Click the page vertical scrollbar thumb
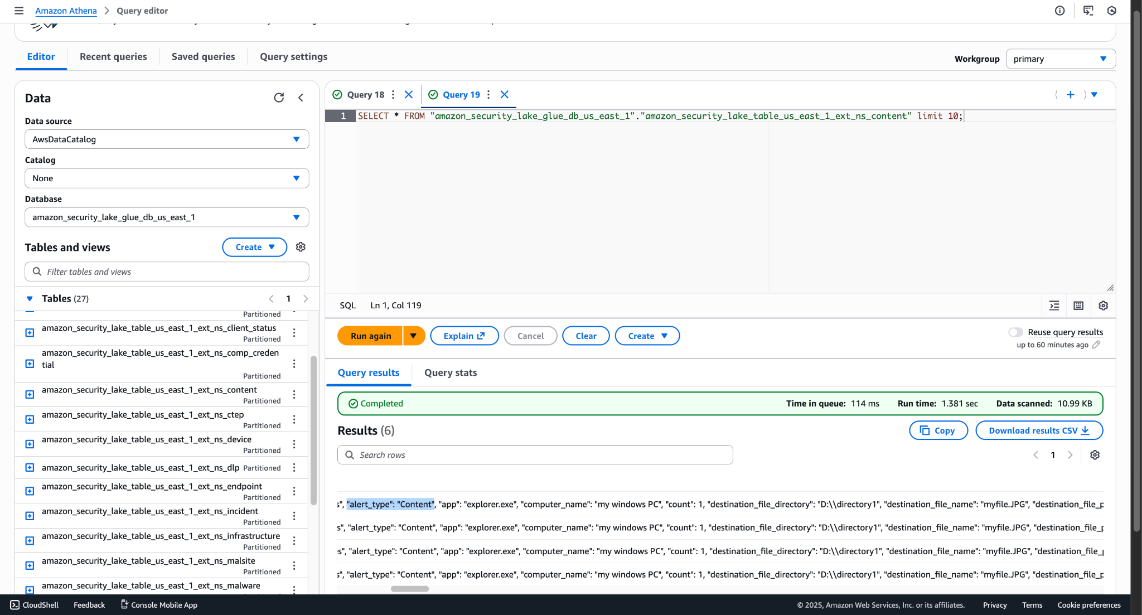This screenshot has height=615, width=1142. pyautogui.click(x=1136, y=270)
